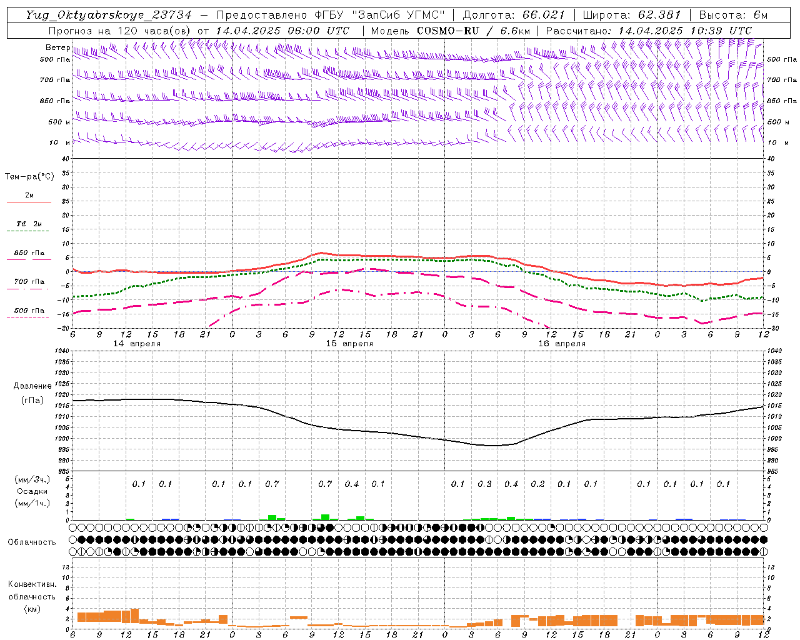The image size is (800, 640).
Task: Click the green dashed 'Td 2м' legend line
Action: (x=27, y=231)
